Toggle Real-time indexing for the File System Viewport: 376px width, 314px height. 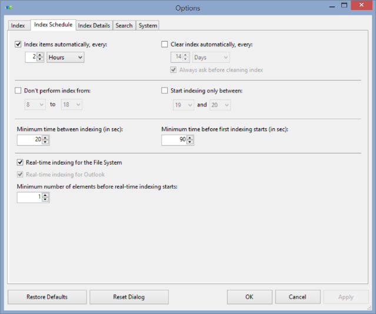point(20,162)
